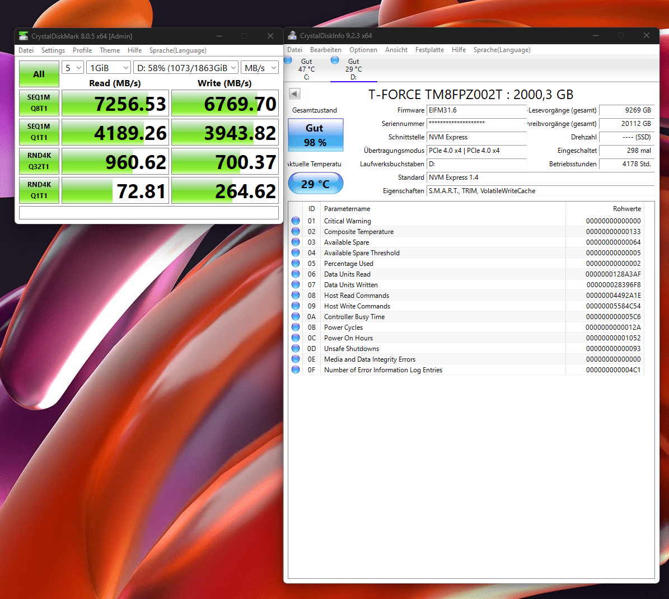Open Hilfe menu in CrystalDiskMark

click(x=134, y=50)
